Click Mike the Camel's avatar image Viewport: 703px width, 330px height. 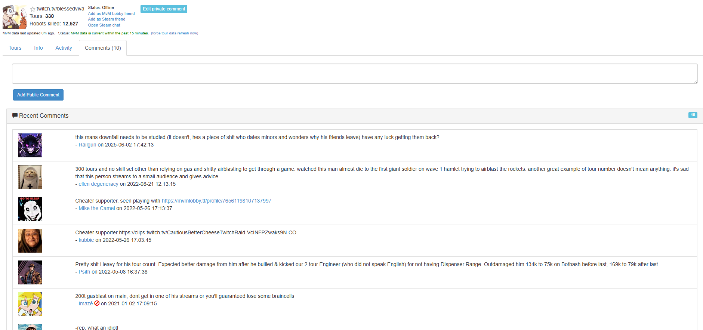[x=30, y=209]
